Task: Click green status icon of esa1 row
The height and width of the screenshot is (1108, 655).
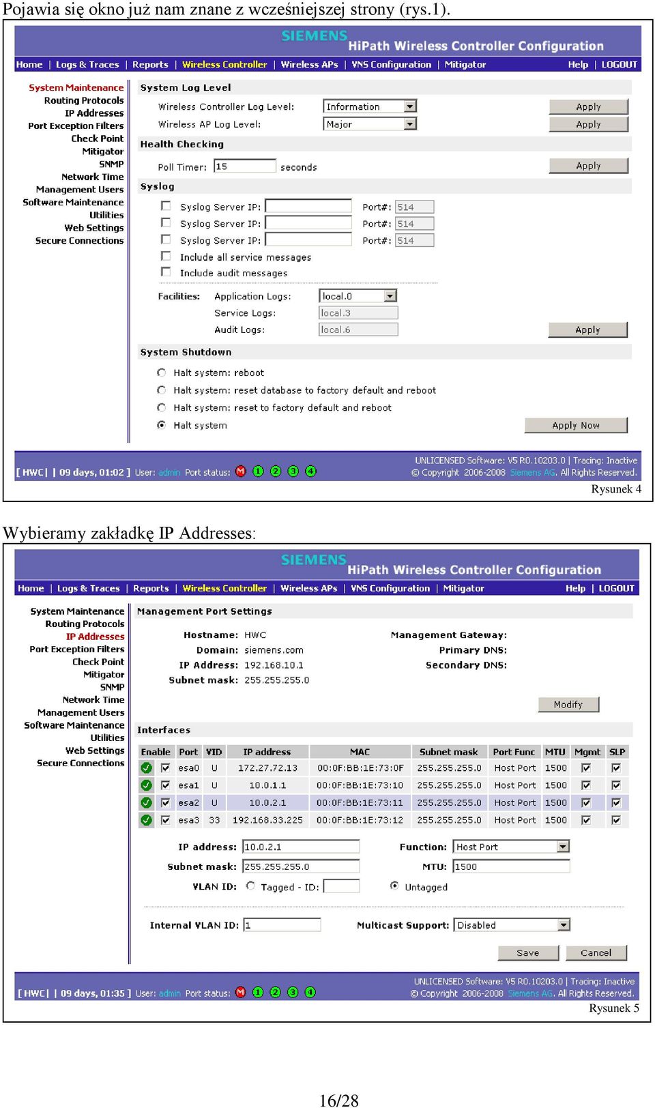Action: click(146, 785)
